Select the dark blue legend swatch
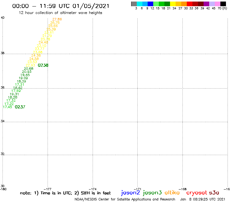This screenshot has width=230, height=202. point(150,4)
